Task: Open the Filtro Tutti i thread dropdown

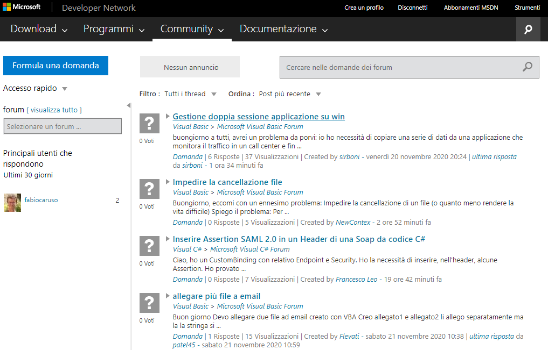Action: pos(190,94)
